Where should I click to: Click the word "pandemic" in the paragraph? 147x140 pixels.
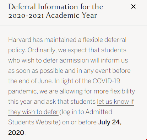pyautogui.click(x=23, y=91)
